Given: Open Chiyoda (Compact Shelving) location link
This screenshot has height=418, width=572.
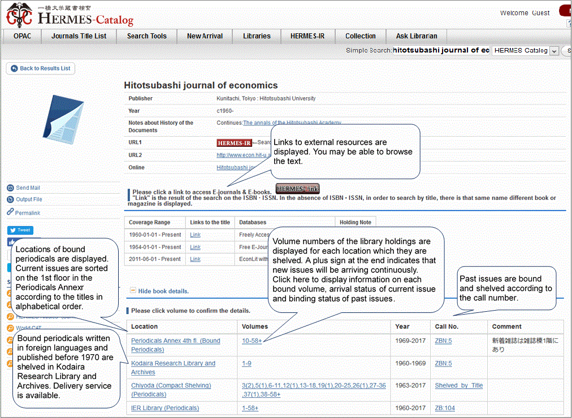Looking at the screenshot, I should 171,390.
